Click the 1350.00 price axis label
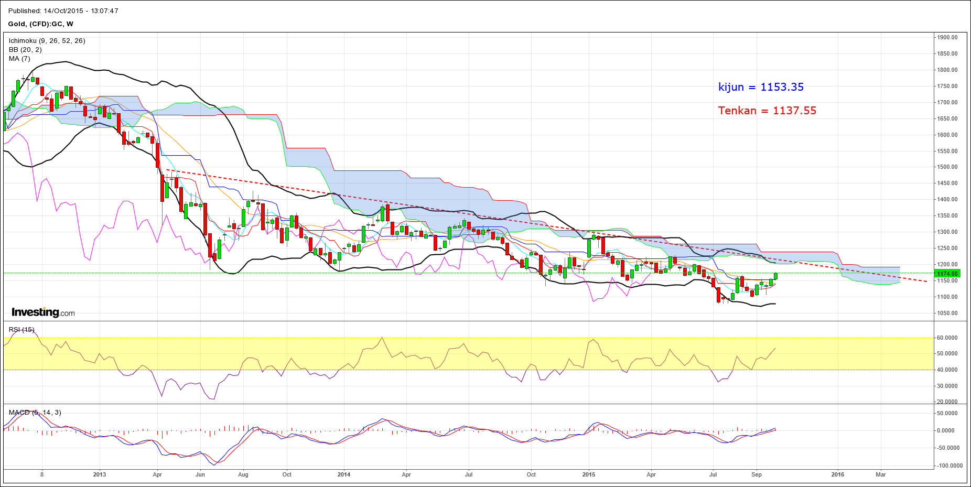Screen dimensions: 971x487 pyautogui.click(x=947, y=215)
